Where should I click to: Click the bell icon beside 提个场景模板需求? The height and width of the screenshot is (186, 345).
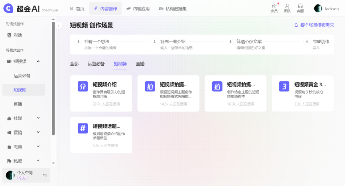[296, 25]
